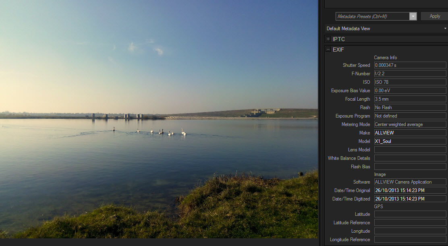Edit the Model field containing X1_Soul

410,141
